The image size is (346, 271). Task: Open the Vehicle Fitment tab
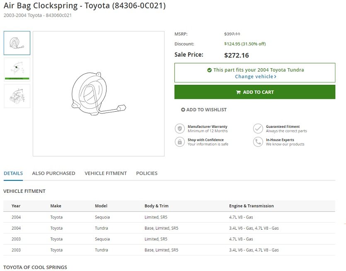tap(106, 173)
